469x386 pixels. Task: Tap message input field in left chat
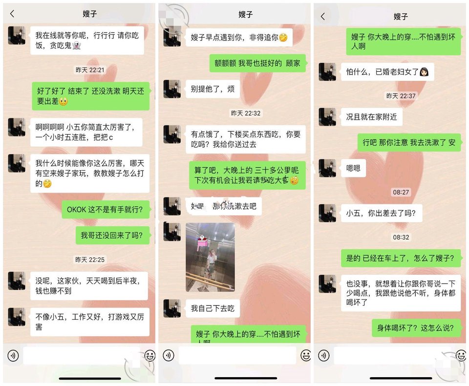click(82, 355)
